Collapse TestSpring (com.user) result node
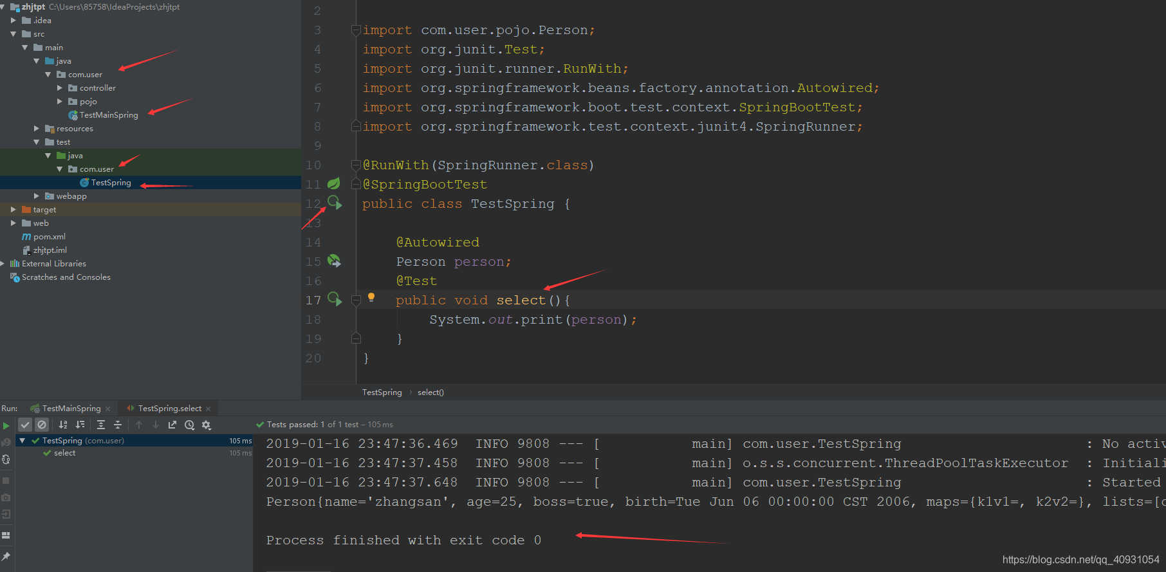This screenshot has width=1166, height=572. tap(23, 441)
